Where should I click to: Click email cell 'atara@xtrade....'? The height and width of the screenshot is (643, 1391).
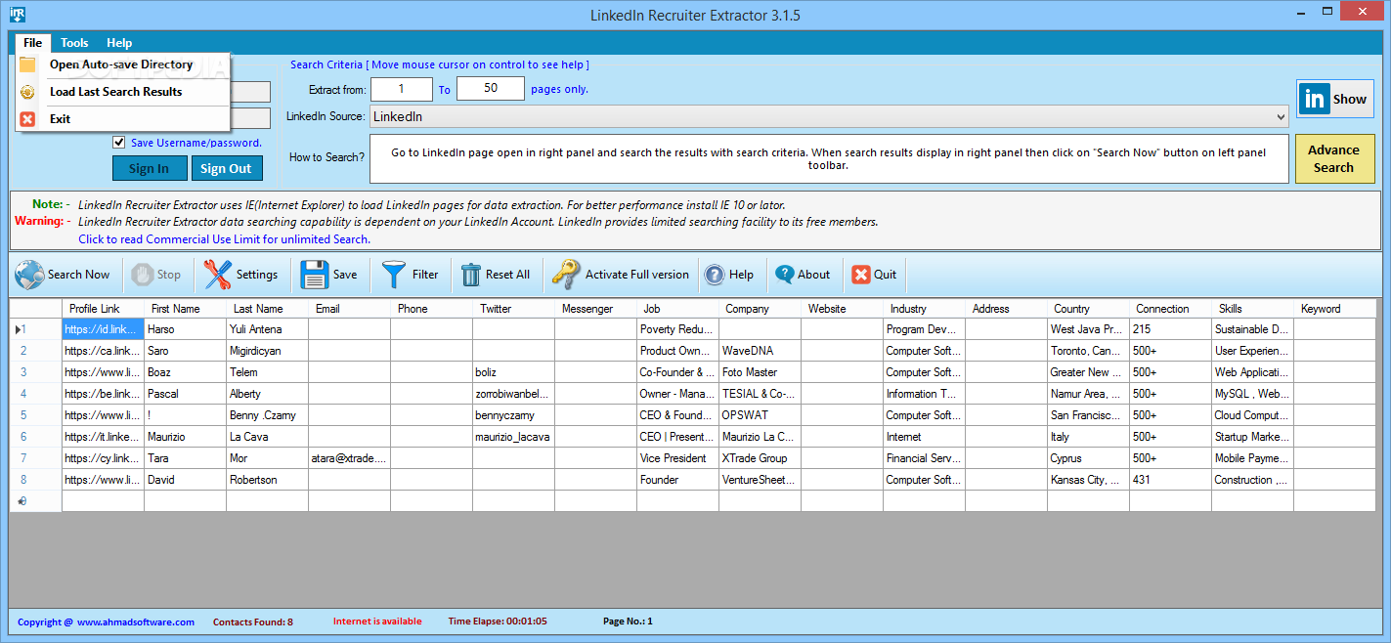[350, 458]
